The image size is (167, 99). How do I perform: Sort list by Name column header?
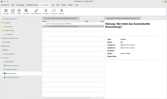point(44,21)
